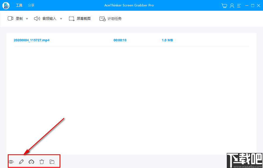
Task: Open the user account icon
Action: click(232, 5)
